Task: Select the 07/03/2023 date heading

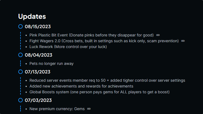Action: tap(38, 100)
